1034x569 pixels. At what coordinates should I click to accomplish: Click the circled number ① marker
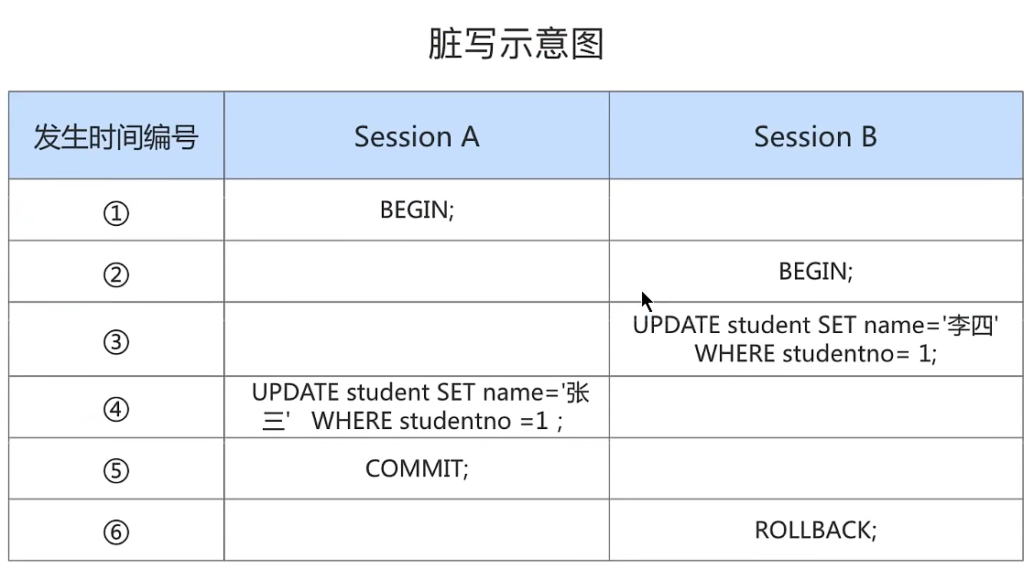tap(116, 214)
